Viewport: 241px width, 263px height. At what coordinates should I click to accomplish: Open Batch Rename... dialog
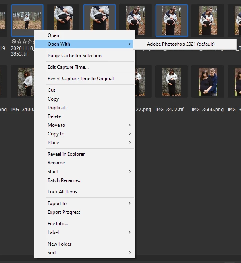(x=85, y=180)
